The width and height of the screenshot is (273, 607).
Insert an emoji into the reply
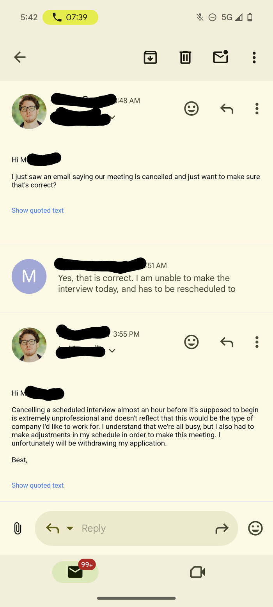[x=255, y=528]
